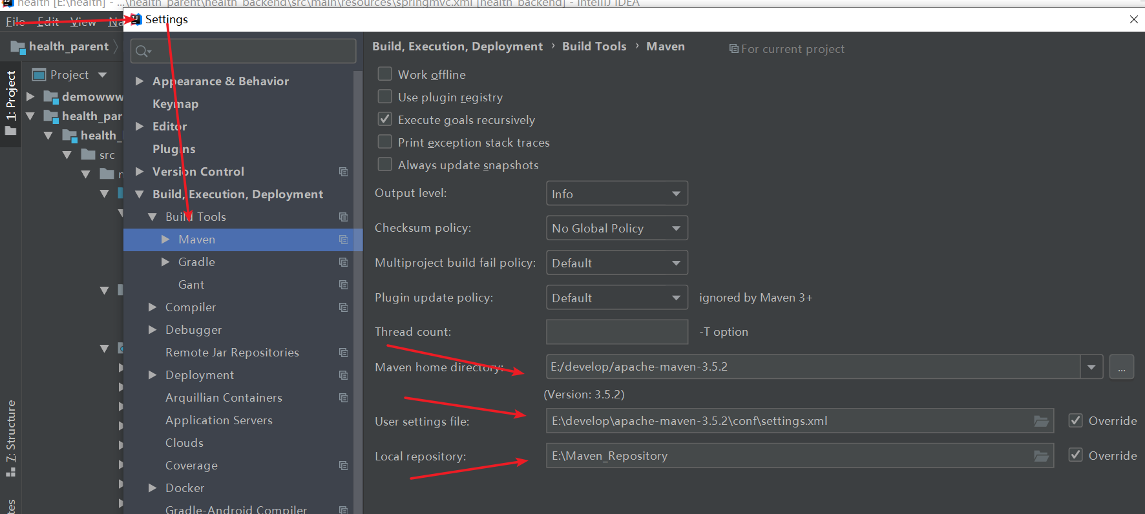Screen dimensions: 1145x514
Task: Expand the Gradle subtree arrow
Action: (165, 262)
